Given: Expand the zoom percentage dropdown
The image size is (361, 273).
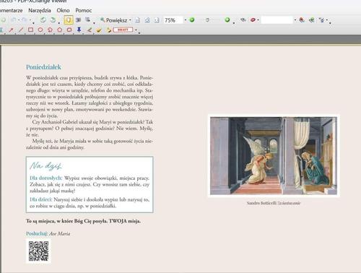Looking at the screenshot, I should pos(186,20).
